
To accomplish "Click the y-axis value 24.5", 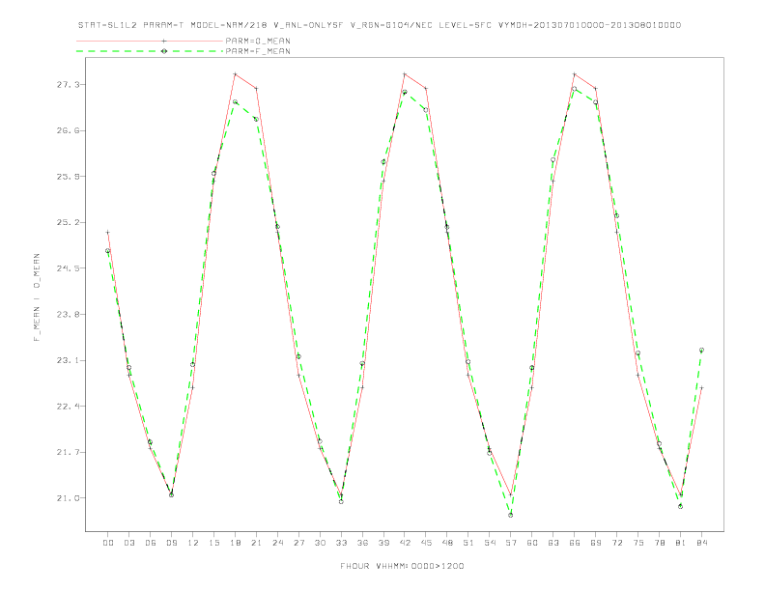I will point(68,268).
